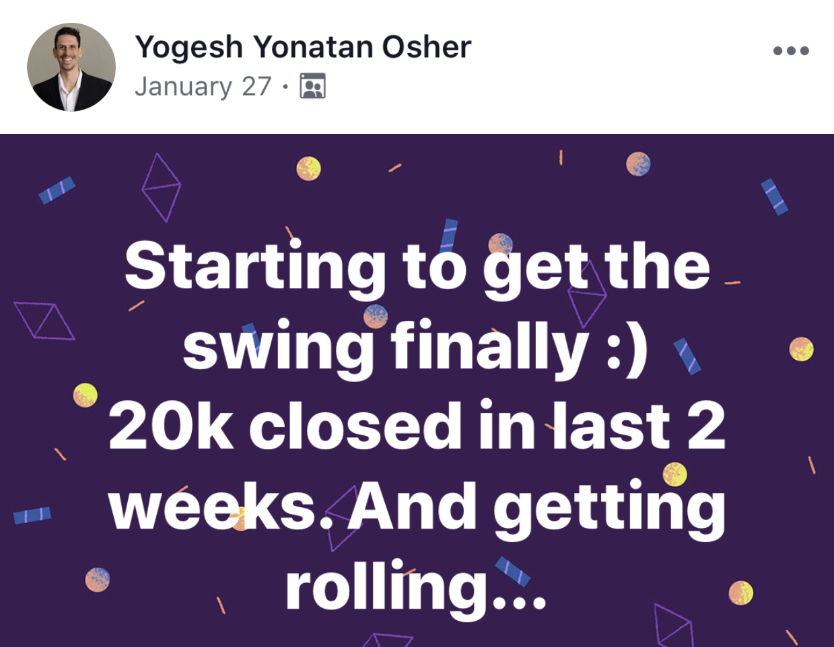Click the word 'rolling...' in the post
The width and height of the screenshot is (834, 647).
pyautogui.click(x=415, y=586)
